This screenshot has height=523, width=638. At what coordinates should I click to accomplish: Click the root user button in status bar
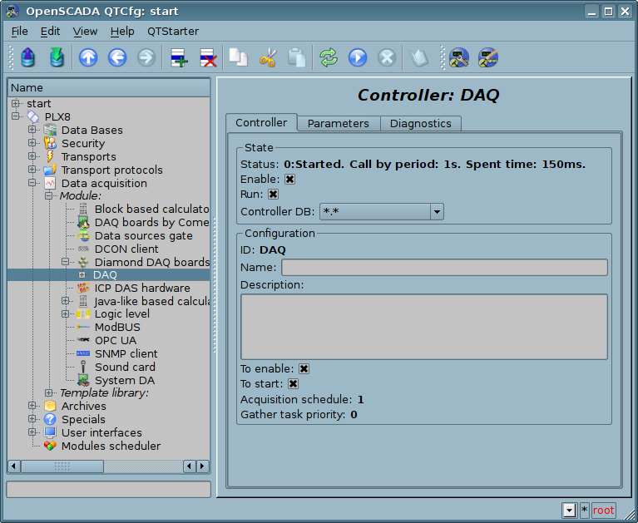click(604, 510)
